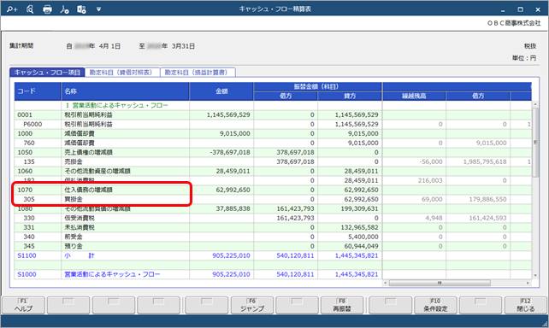Click 売掛金 name cell

coord(126,162)
